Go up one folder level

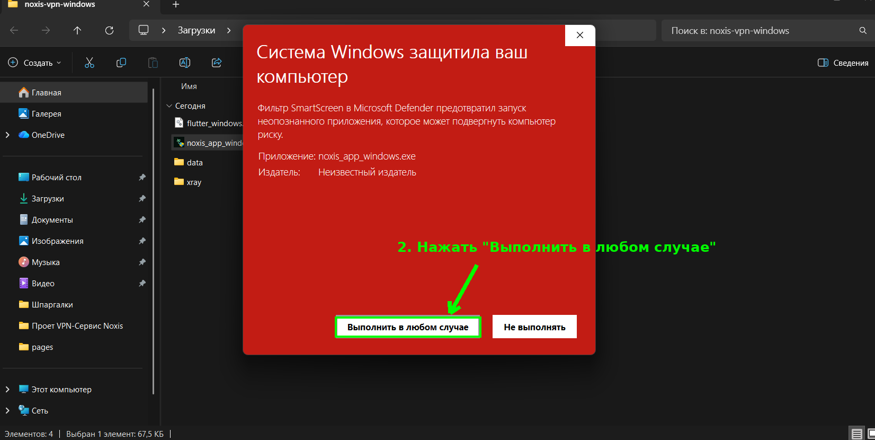77,30
